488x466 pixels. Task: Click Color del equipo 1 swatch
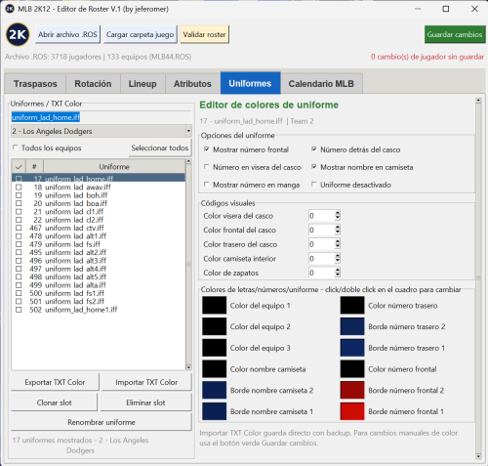pos(214,305)
